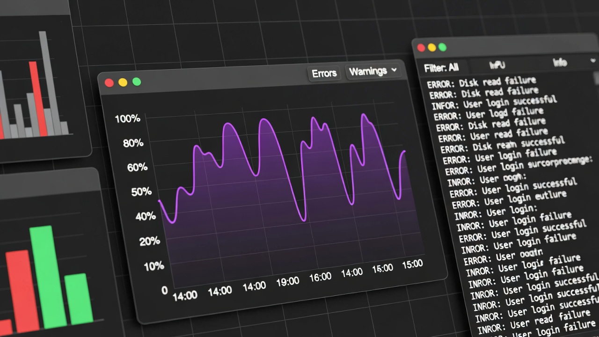This screenshot has height=337, width=599.
Task: Click the 100% label on chart axis
Action: click(127, 118)
